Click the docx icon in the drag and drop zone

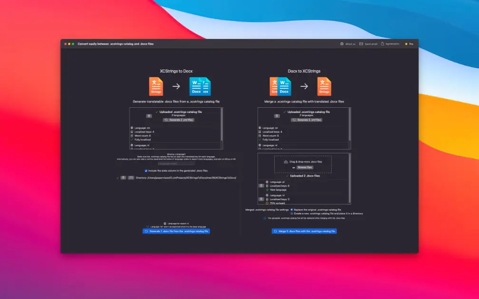click(286, 162)
